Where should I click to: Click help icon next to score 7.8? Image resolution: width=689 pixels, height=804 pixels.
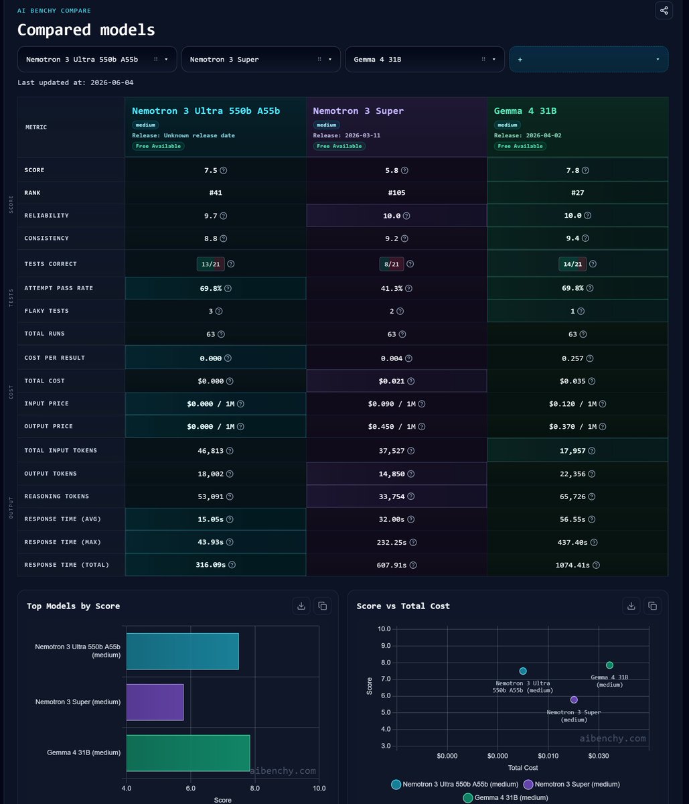click(x=586, y=170)
